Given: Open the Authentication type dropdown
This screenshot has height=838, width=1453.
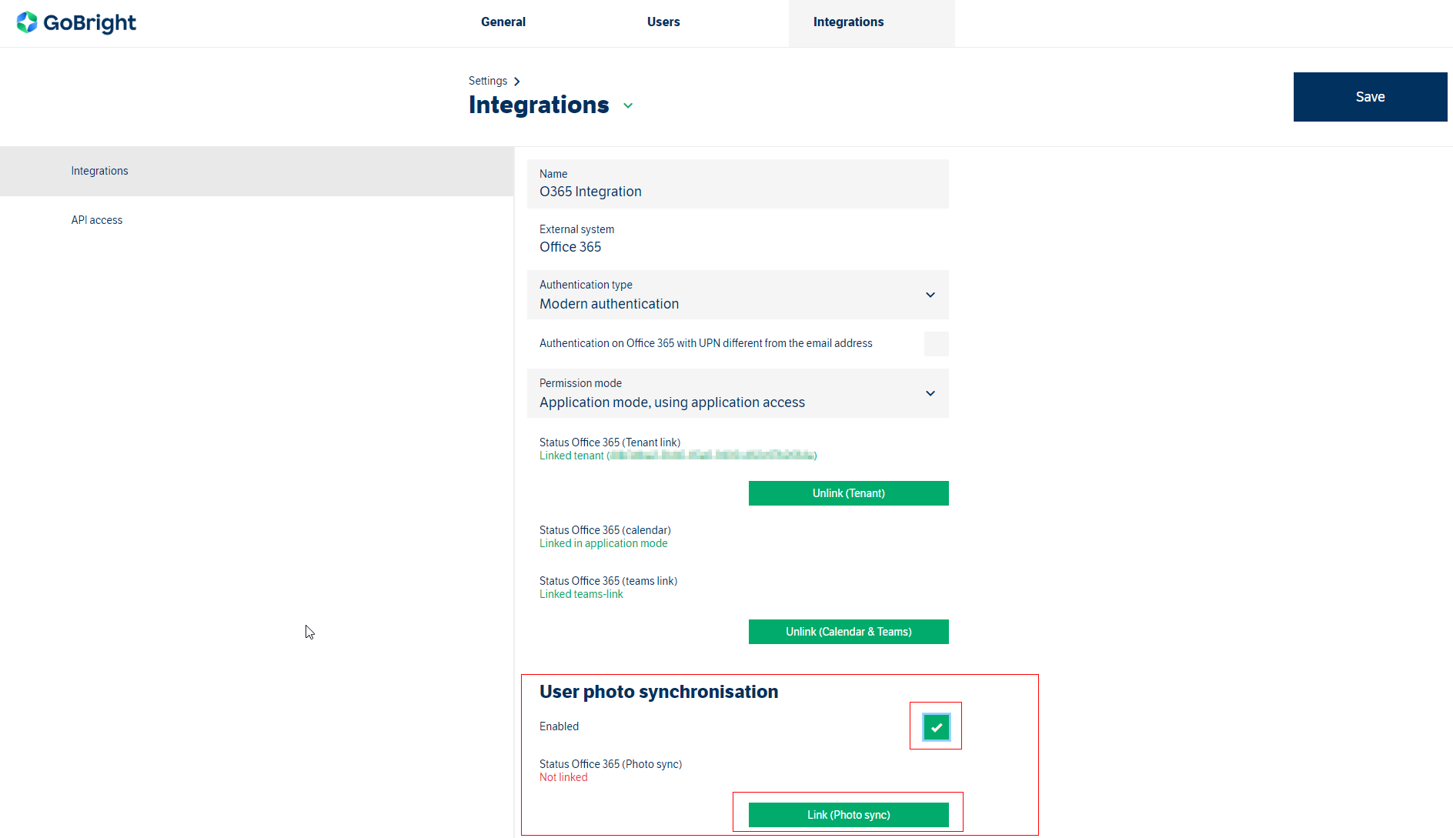Looking at the screenshot, I should pos(930,295).
